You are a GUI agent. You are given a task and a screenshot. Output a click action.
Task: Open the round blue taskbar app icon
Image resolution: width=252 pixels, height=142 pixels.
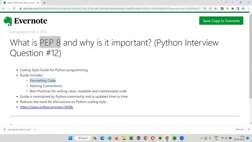click(182, 138)
